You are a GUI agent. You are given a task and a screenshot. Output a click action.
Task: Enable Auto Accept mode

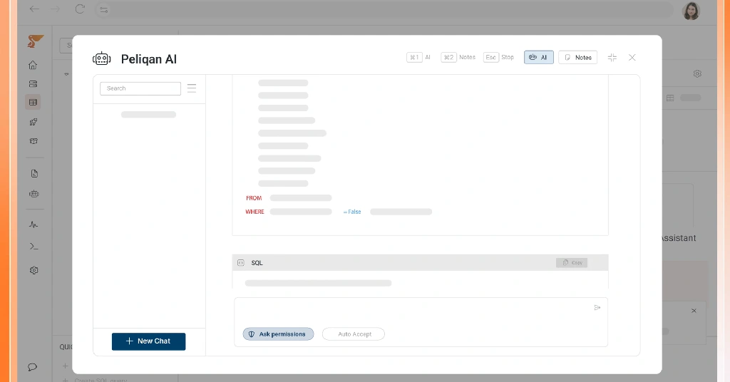[354, 334]
